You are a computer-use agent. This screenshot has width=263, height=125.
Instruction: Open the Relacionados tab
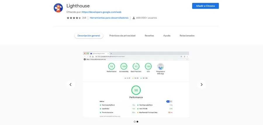[187, 35]
